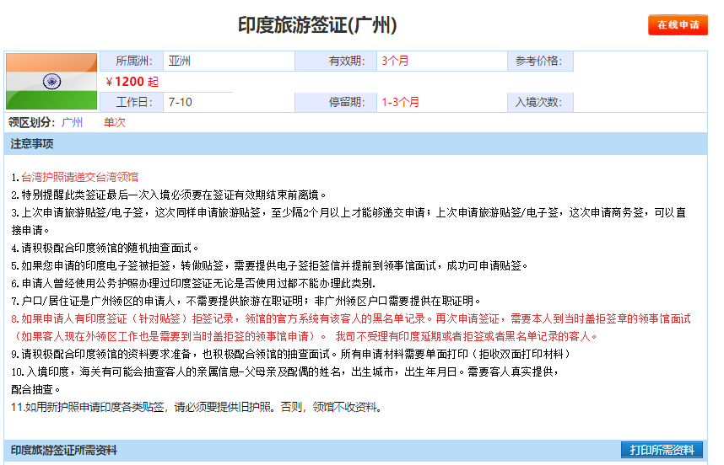
Task: Click the 所属洲 value 亚洲
Action: [180, 61]
